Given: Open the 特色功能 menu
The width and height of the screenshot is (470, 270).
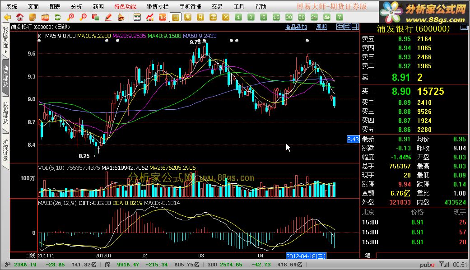Looking at the screenshot, I should pyautogui.click(x=125, y=6).
